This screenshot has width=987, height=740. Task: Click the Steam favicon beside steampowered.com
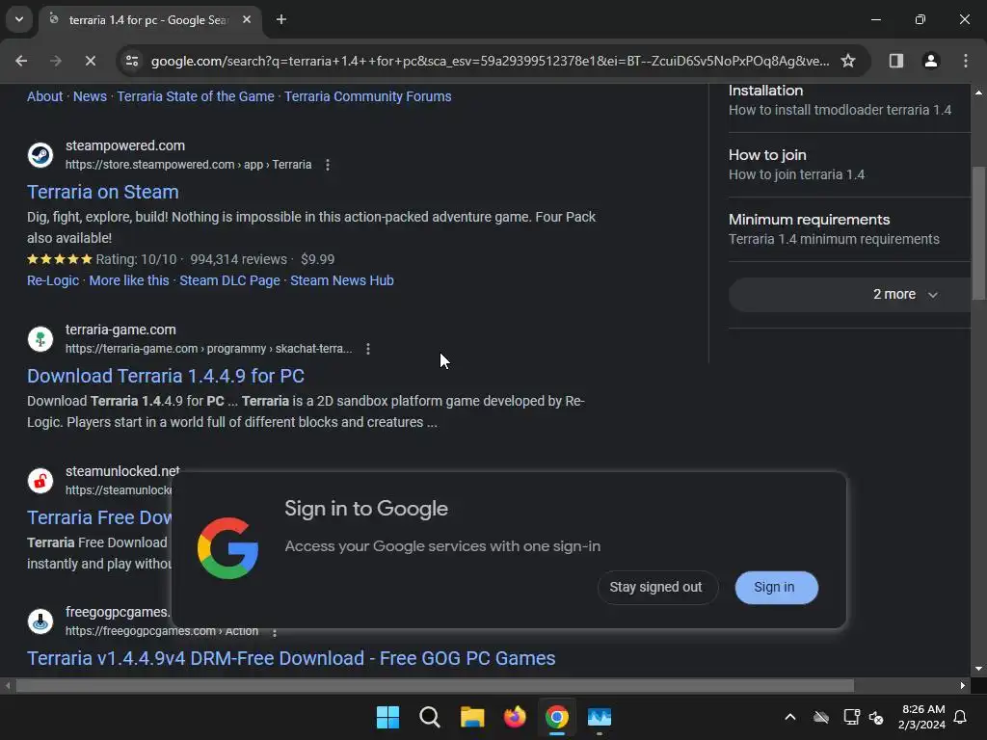pos(40,155)
